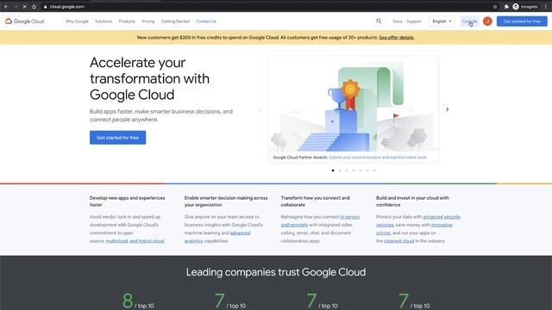Screen dimensions: 552x310
Task: Click hero Get started for free button
Action: [117, 138]
